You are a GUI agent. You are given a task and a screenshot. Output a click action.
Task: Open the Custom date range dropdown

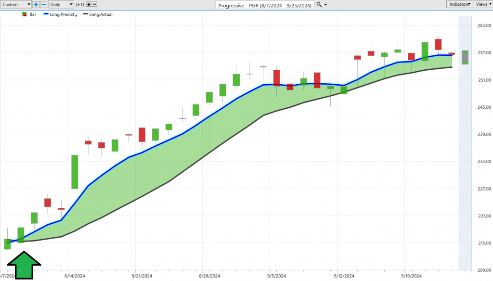coord(16,4)
